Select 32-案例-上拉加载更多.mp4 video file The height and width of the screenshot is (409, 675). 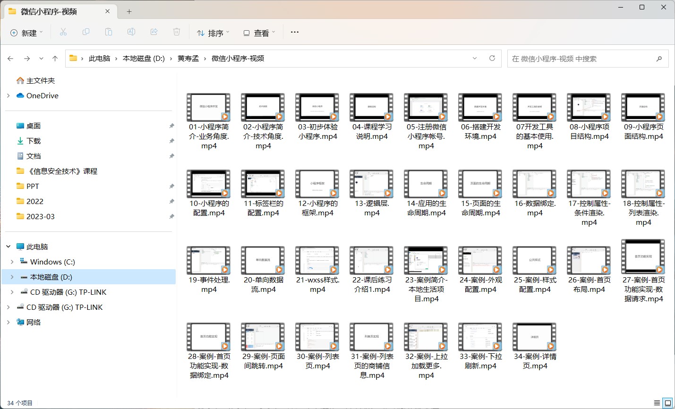coord(426,351)
